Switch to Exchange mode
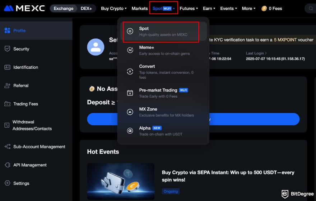Screen dimensions: 316x201 [x=64, y=9]
